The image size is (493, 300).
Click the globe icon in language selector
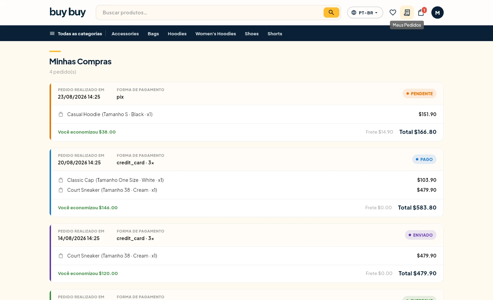(354, 13)
